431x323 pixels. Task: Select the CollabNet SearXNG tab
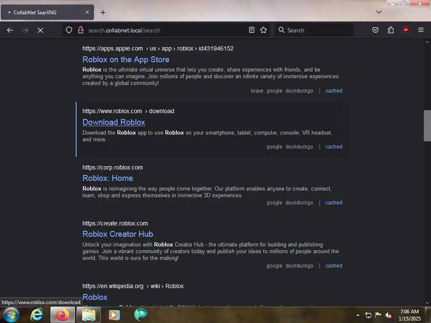pos(47,12)
